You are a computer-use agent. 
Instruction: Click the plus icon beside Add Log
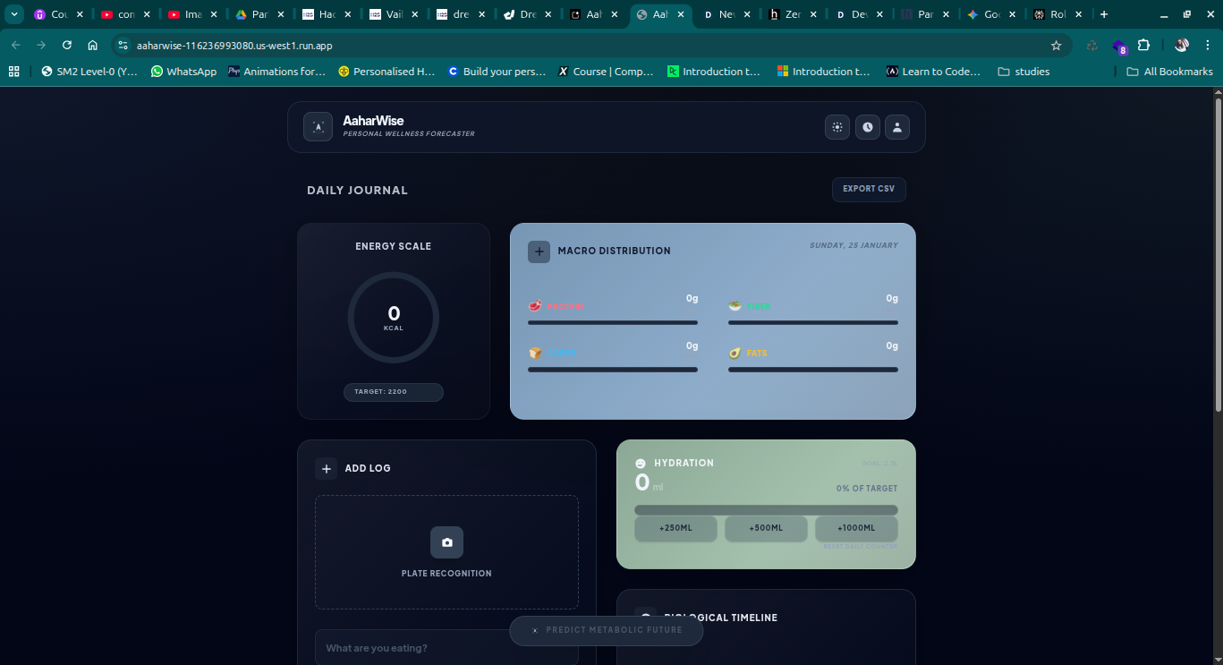pyautogui.click(x=327, y=469)
